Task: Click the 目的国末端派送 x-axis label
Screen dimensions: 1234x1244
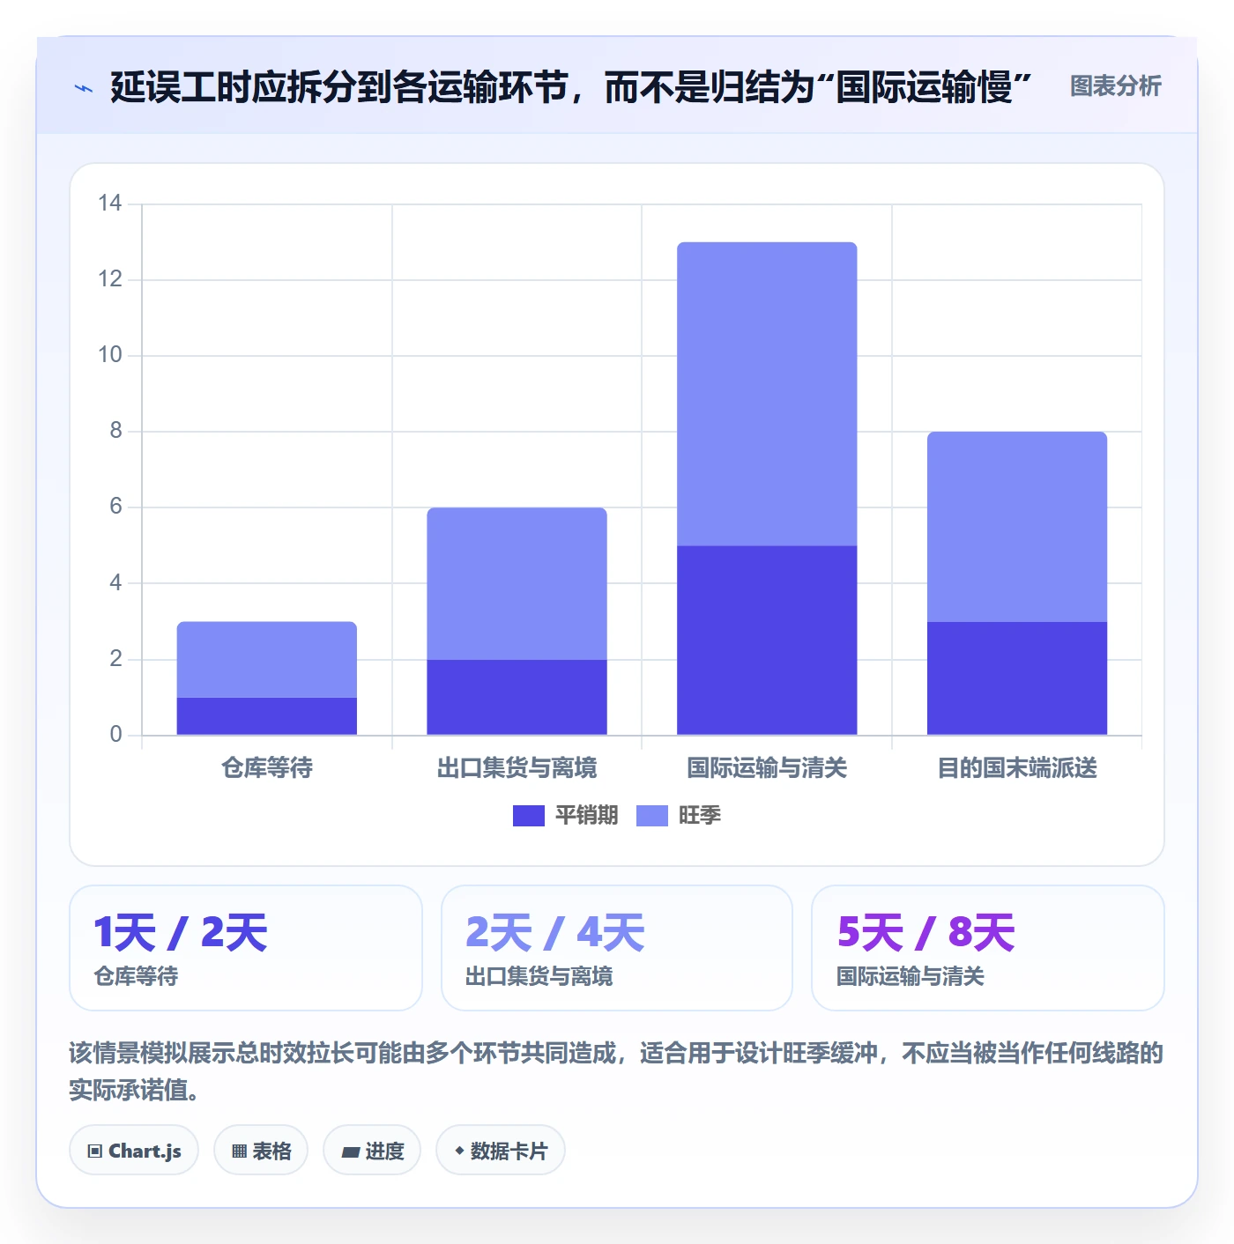Action: point(1017,768)
